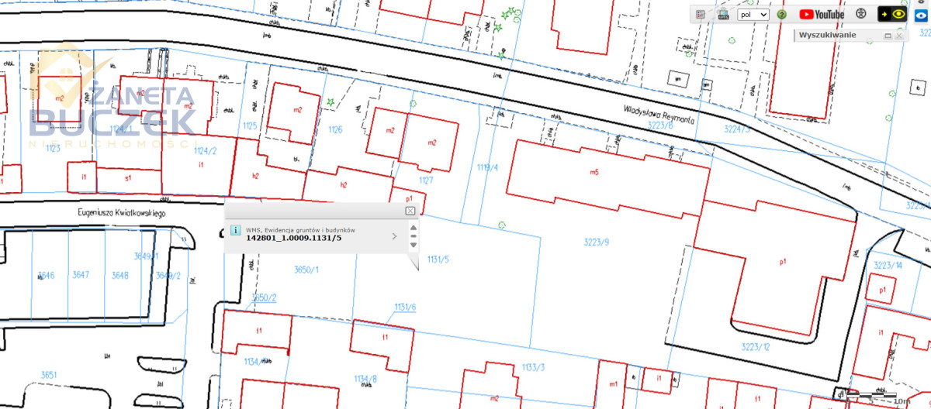Click the green help question mark
The image size is (931, 409).
[782, 14]
